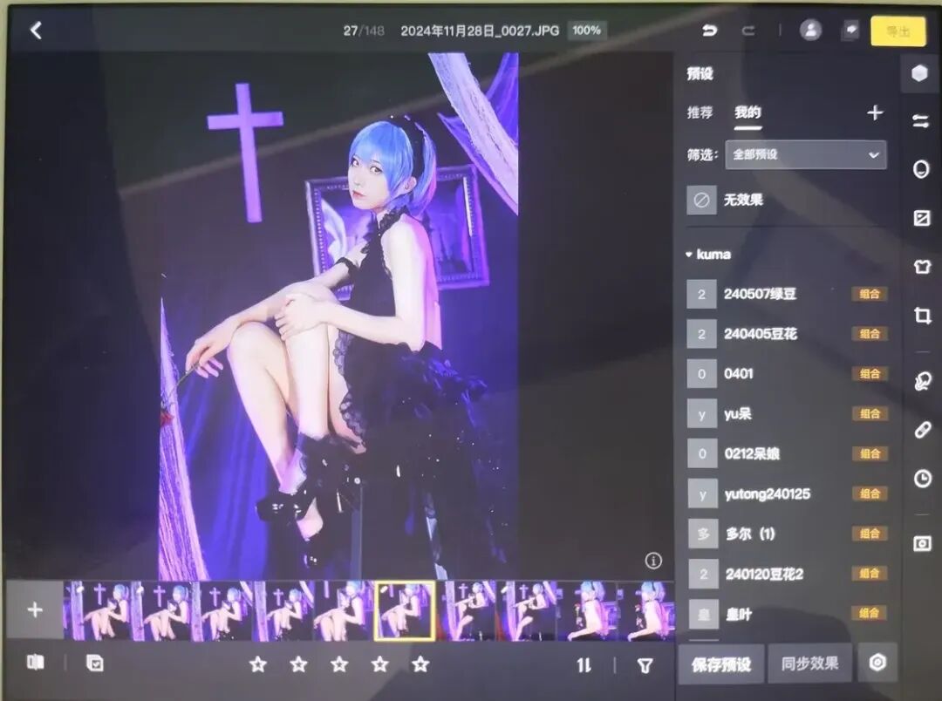Apply the 240507绿豆 preset
The height and width of the screenshot is (701, 942).
click(x=788, y=295)
